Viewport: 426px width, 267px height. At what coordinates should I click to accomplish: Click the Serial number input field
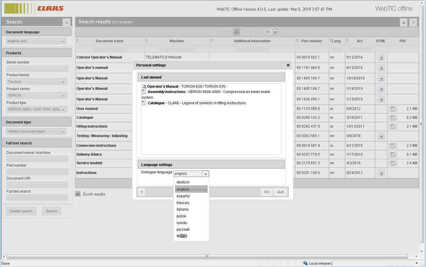(x=37, y=68)
